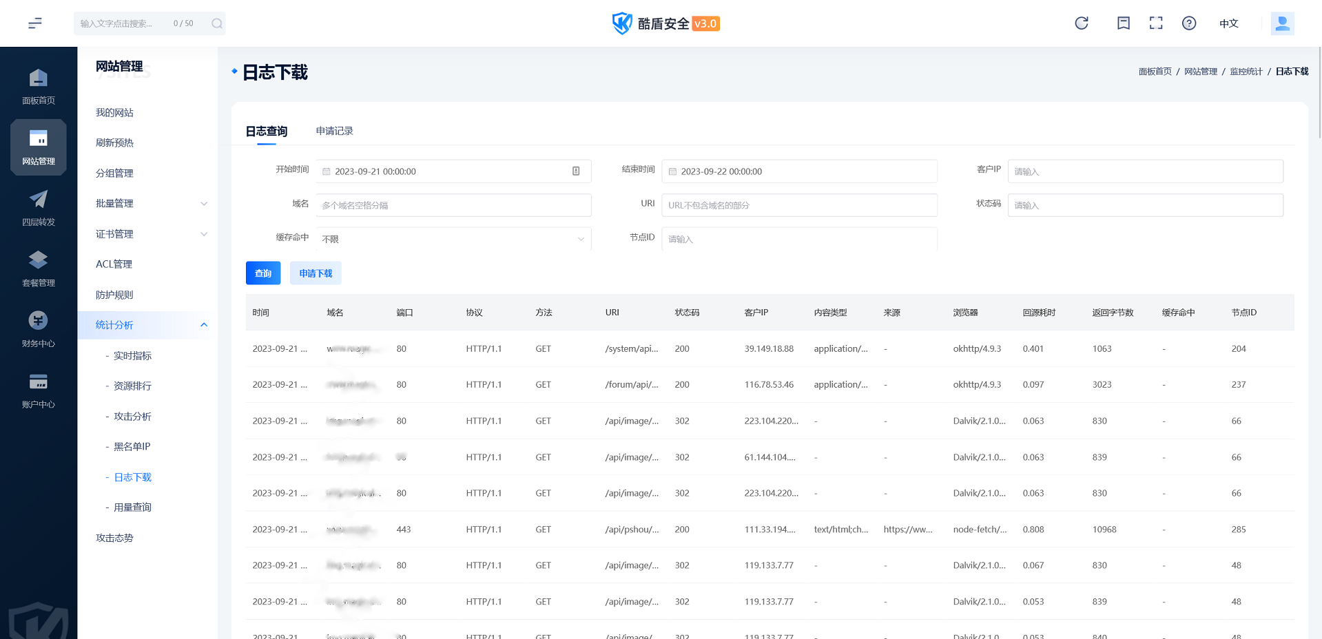Select 网站管理 sidebar icon
This screenshot has height=639, width=1322.
click(x=39, y=147)
